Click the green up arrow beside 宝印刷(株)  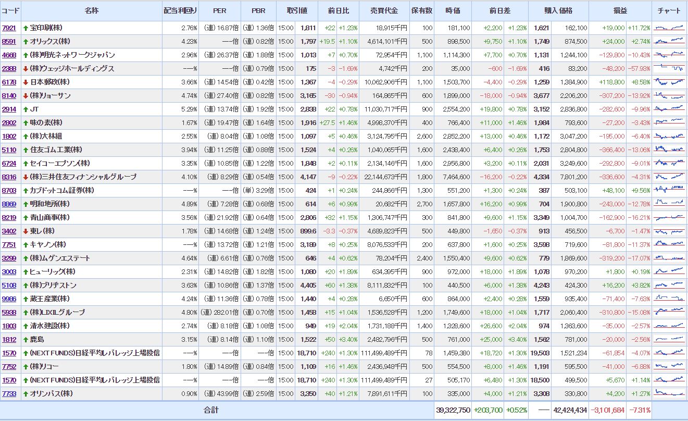26,28
